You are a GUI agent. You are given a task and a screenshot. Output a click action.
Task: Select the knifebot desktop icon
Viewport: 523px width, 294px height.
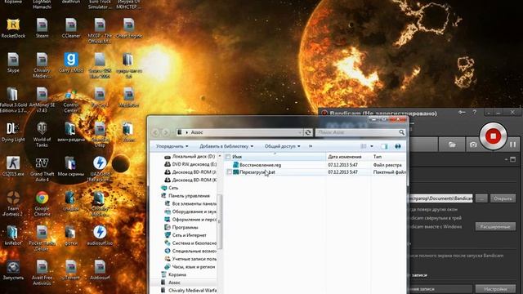(x=13, y=235)
